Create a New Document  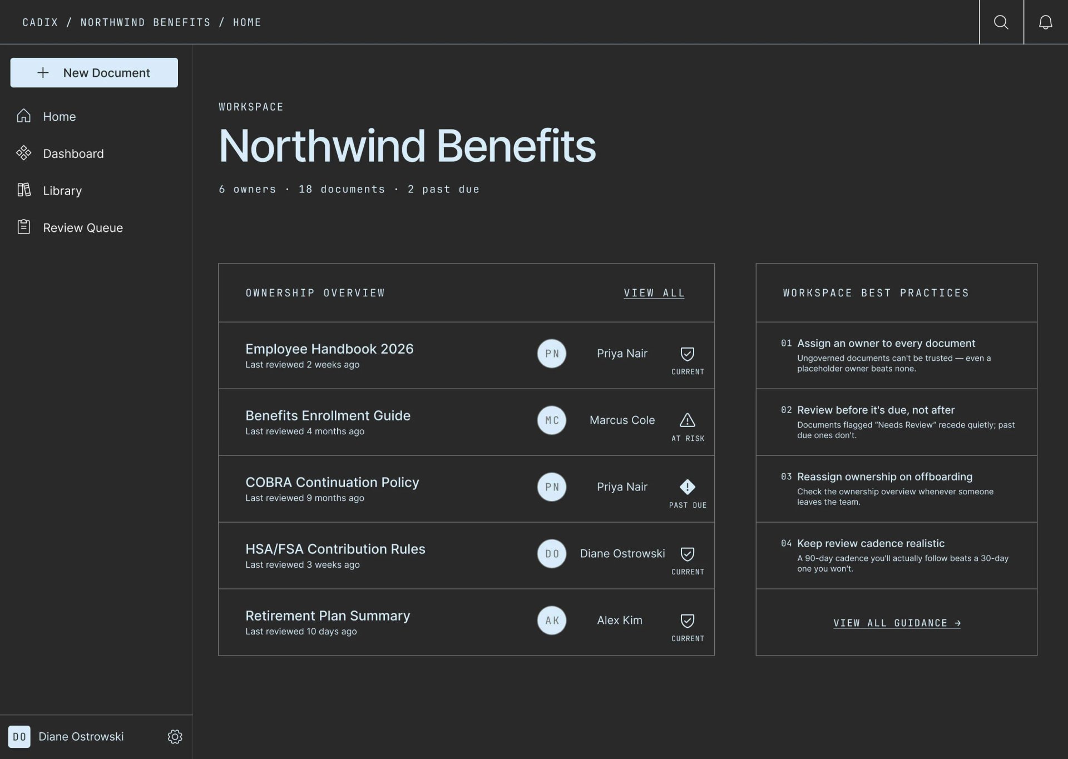coord(94,73)
